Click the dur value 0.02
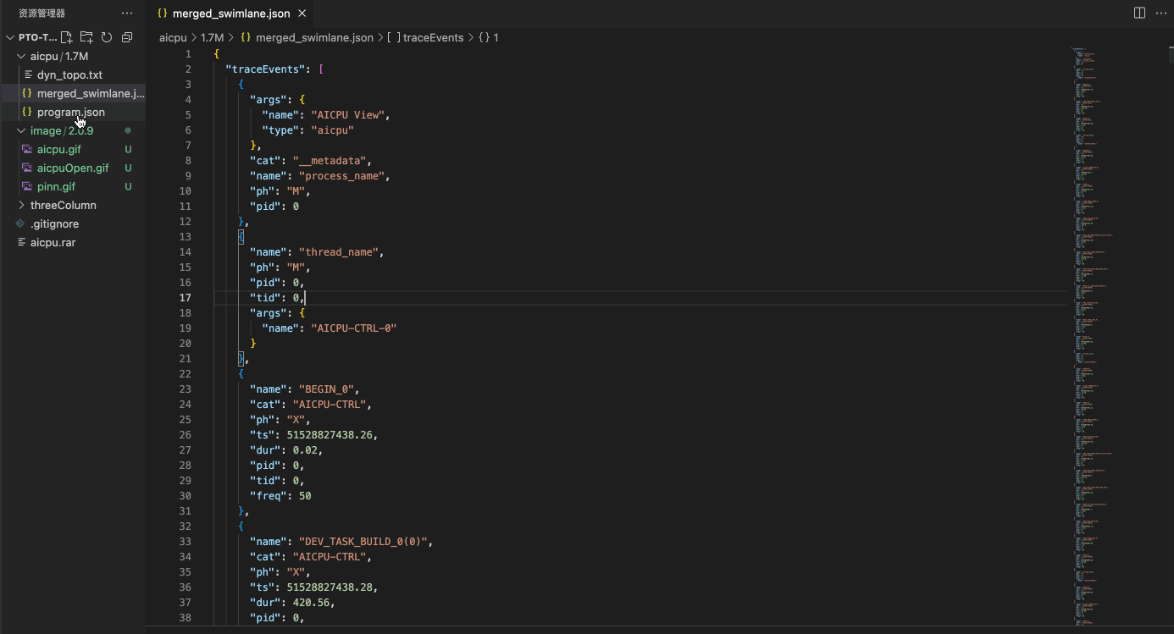This screenshot has width=1174, height=634. pyautogui.click(x=305, y=450)
